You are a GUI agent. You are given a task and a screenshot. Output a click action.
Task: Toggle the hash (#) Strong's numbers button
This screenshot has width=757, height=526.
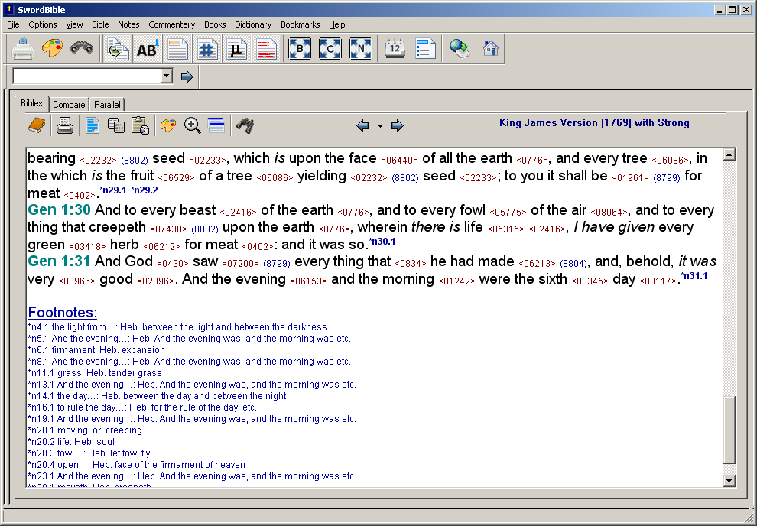click(x=207, y=49)
